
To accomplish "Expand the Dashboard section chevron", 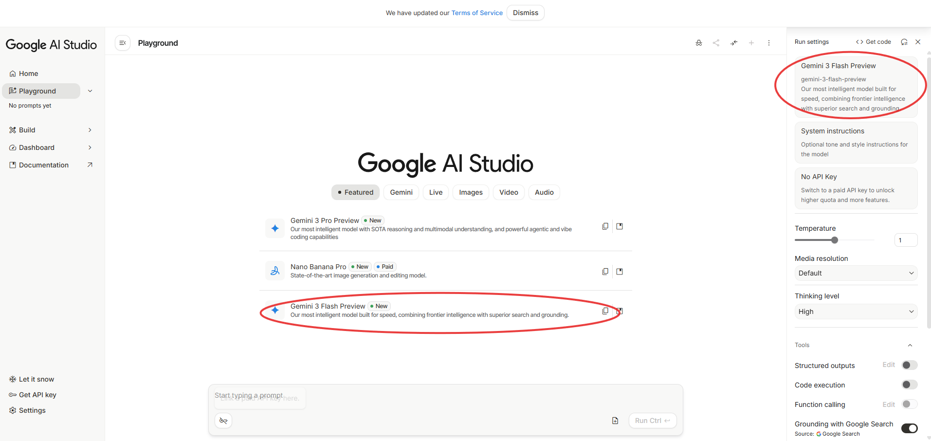I will point(90,147).
